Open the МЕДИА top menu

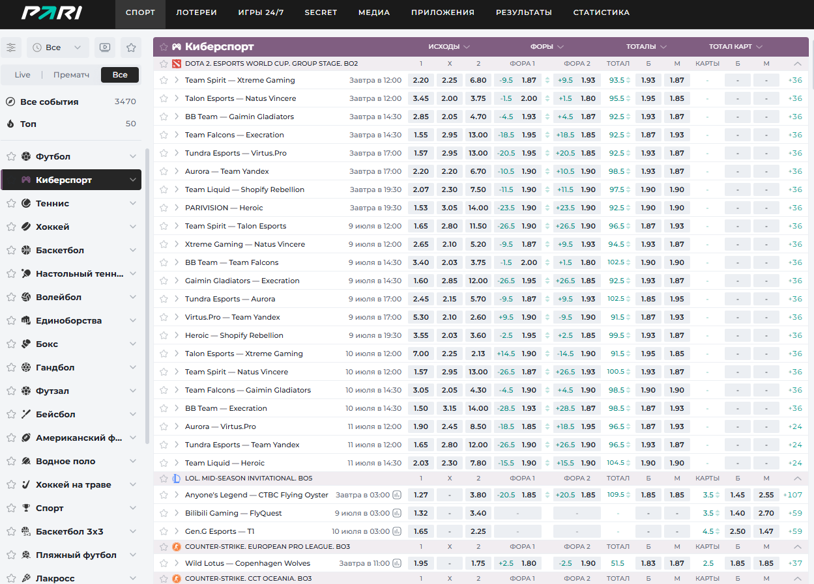click(374, 12)
